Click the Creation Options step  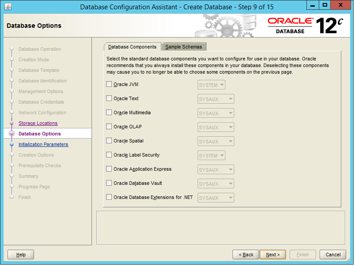click(x=36, y=155)
